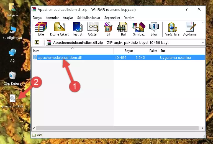
Task: Click the Uygulama uzantısı type cell
Action: tap(175, 58)
